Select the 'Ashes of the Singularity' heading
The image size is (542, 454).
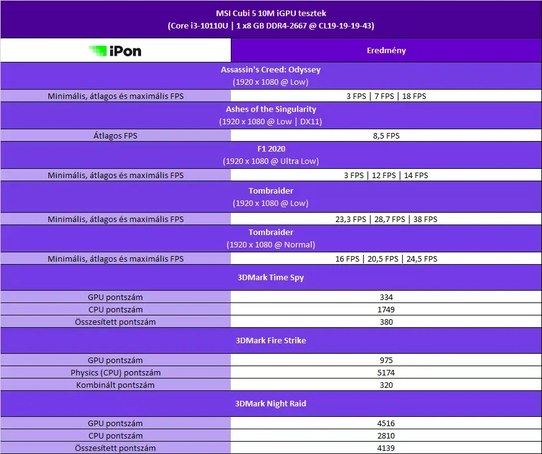click(271, 109)
